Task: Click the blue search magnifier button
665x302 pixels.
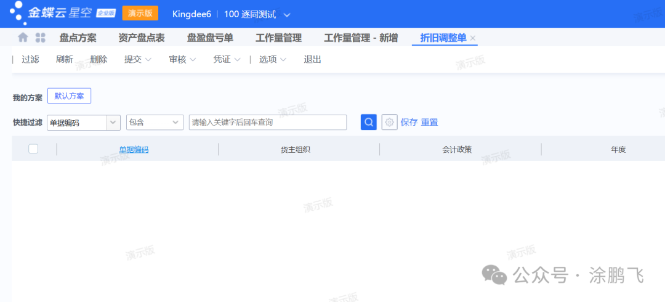Action: click(x=368, y=122)
